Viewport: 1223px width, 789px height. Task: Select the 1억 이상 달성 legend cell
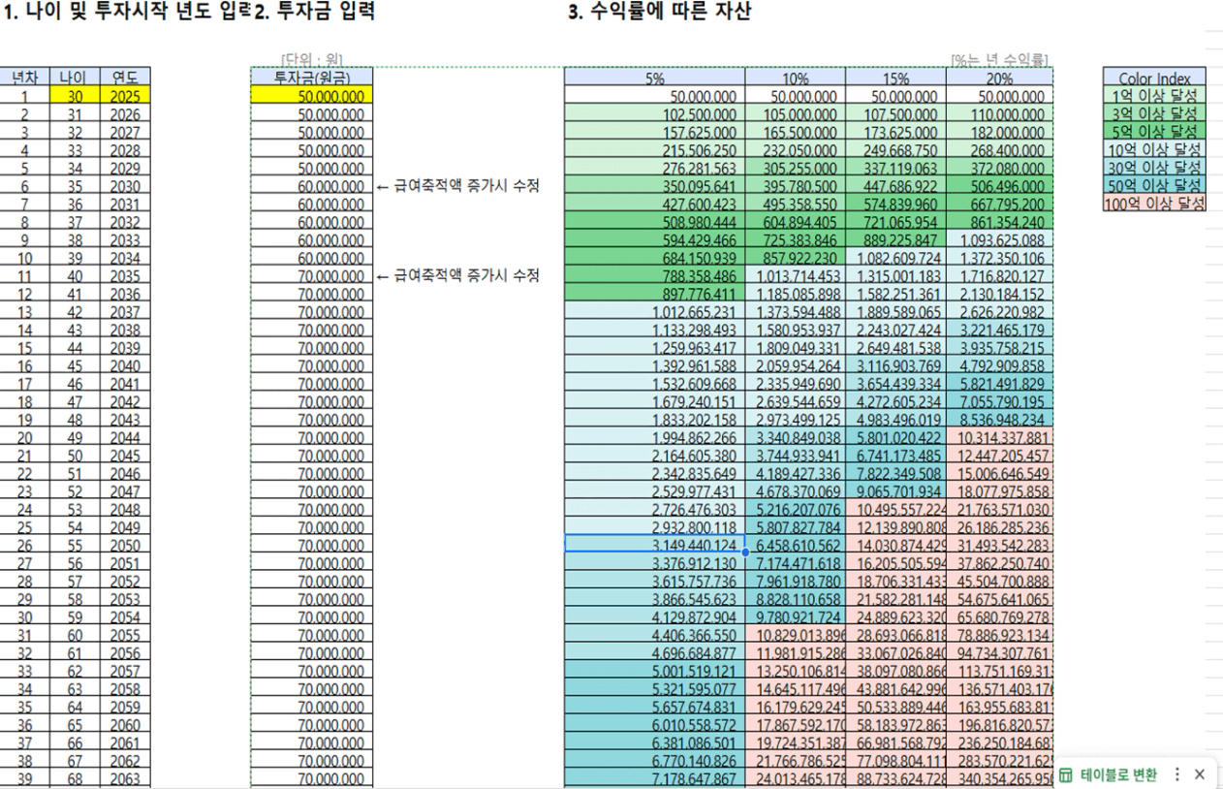click(x=1154, y=95)
